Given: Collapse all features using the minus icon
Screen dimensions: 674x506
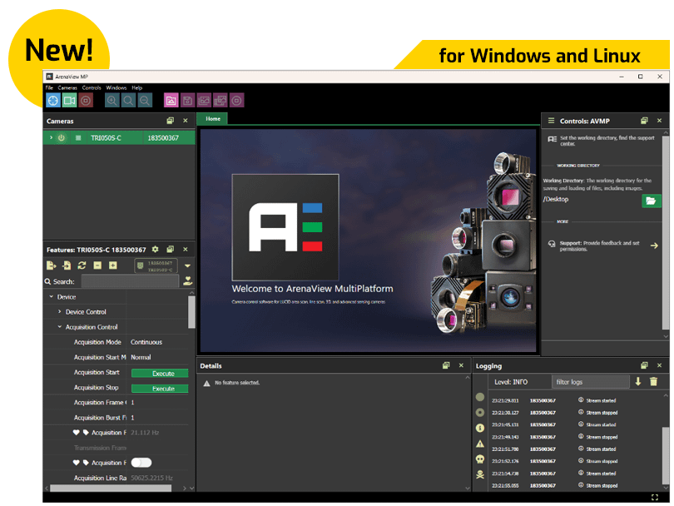Looking at the screenshot, I should 97,265.
